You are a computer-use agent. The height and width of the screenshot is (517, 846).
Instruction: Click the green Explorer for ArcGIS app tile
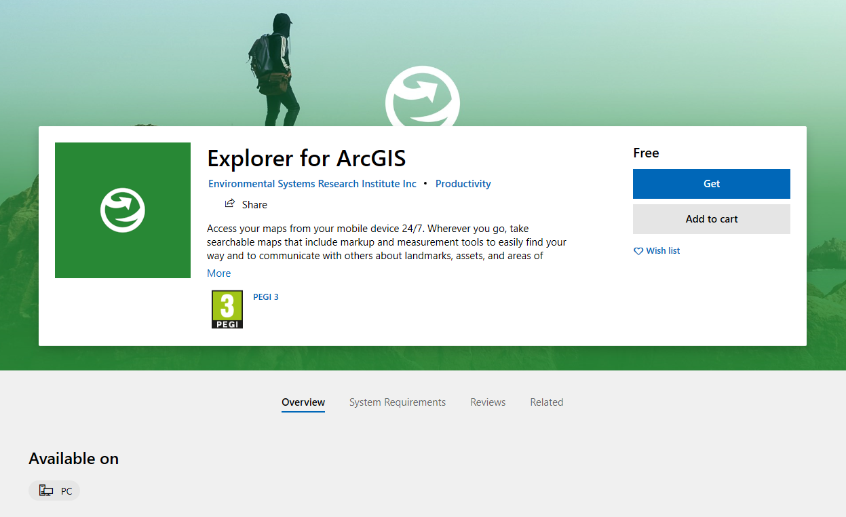coord(123,210)
